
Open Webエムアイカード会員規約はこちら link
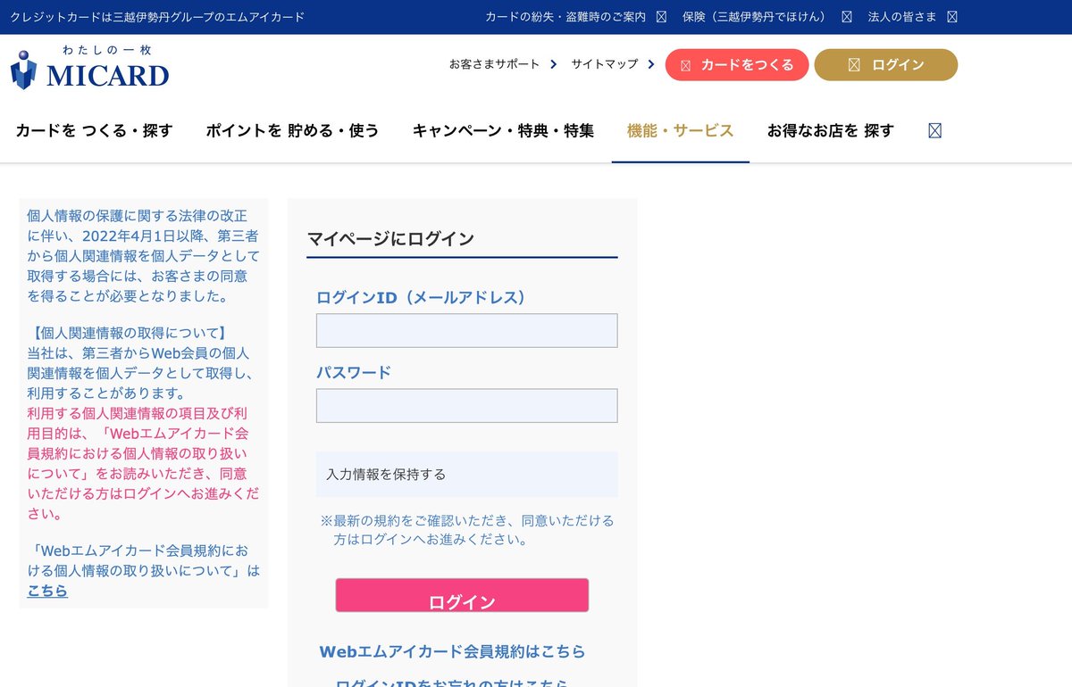pos(452,651)
